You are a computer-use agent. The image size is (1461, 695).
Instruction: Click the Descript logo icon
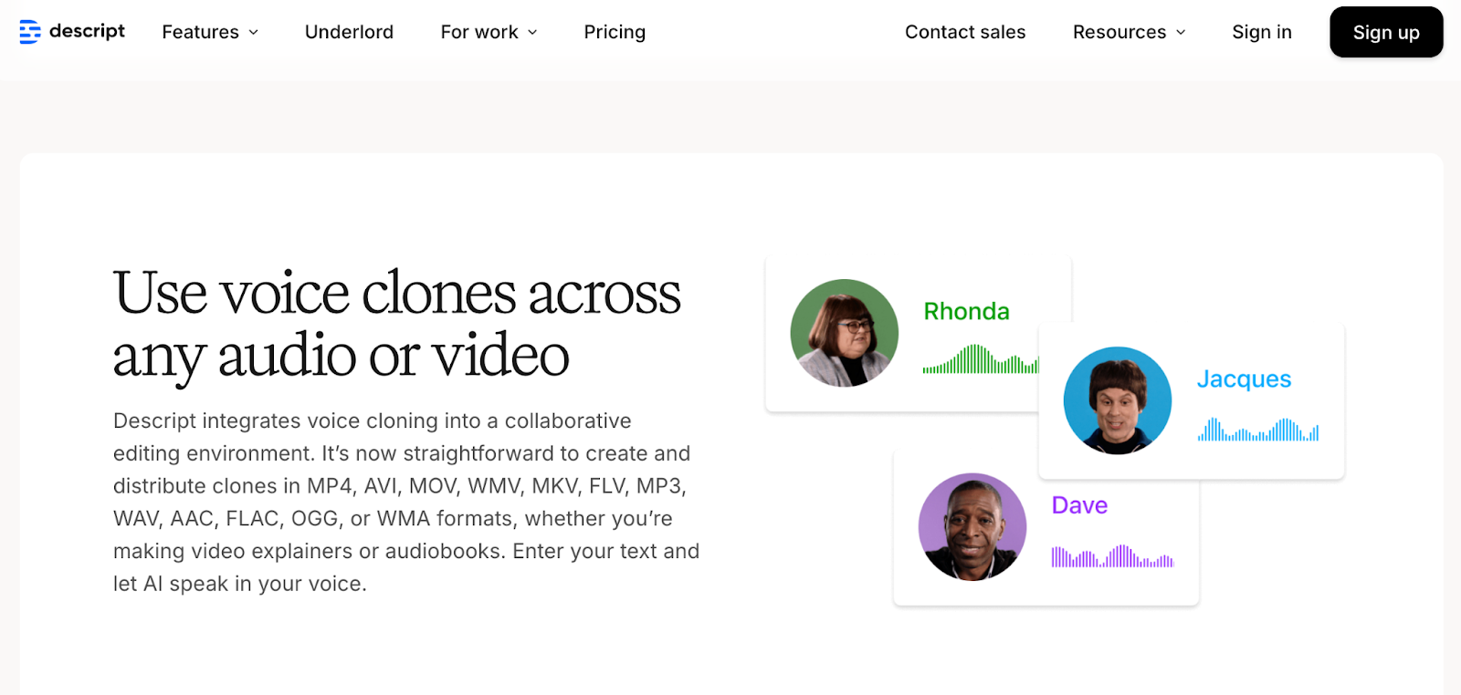pos(30,32)
